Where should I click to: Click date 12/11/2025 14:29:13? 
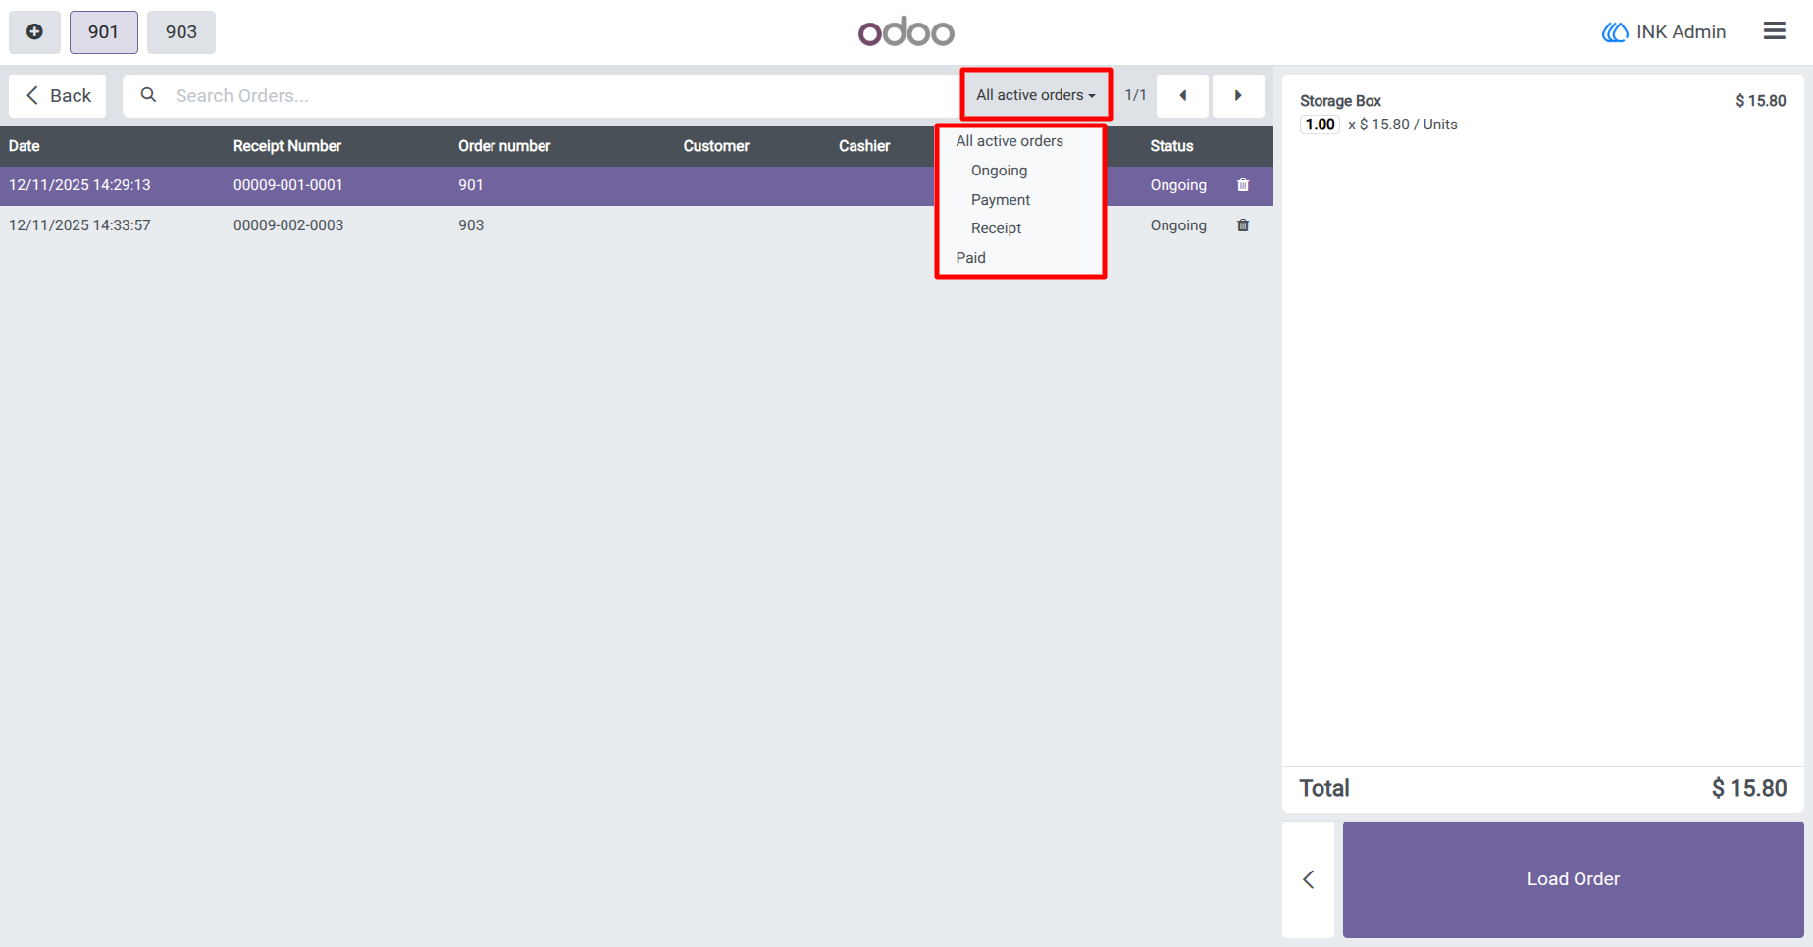(79, 185)
